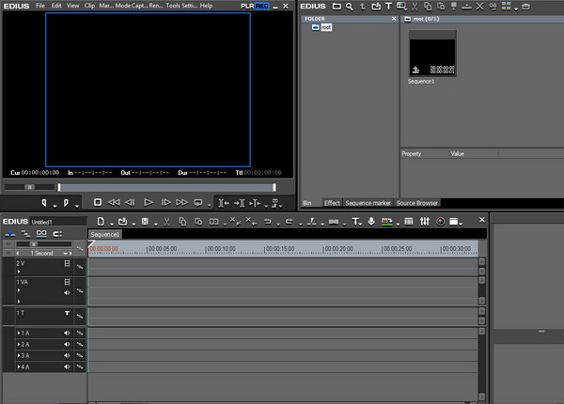
Task: Click the Play button in the player
Action: coord(149,202)
